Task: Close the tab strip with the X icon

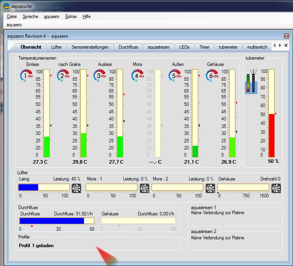Action: [286, 45]
